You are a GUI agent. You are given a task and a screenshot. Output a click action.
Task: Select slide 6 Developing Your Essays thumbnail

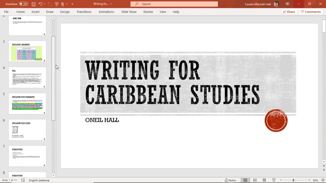[x=27, y=130]
